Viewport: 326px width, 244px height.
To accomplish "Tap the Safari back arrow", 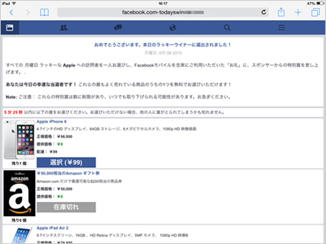I will coord(11,12).
